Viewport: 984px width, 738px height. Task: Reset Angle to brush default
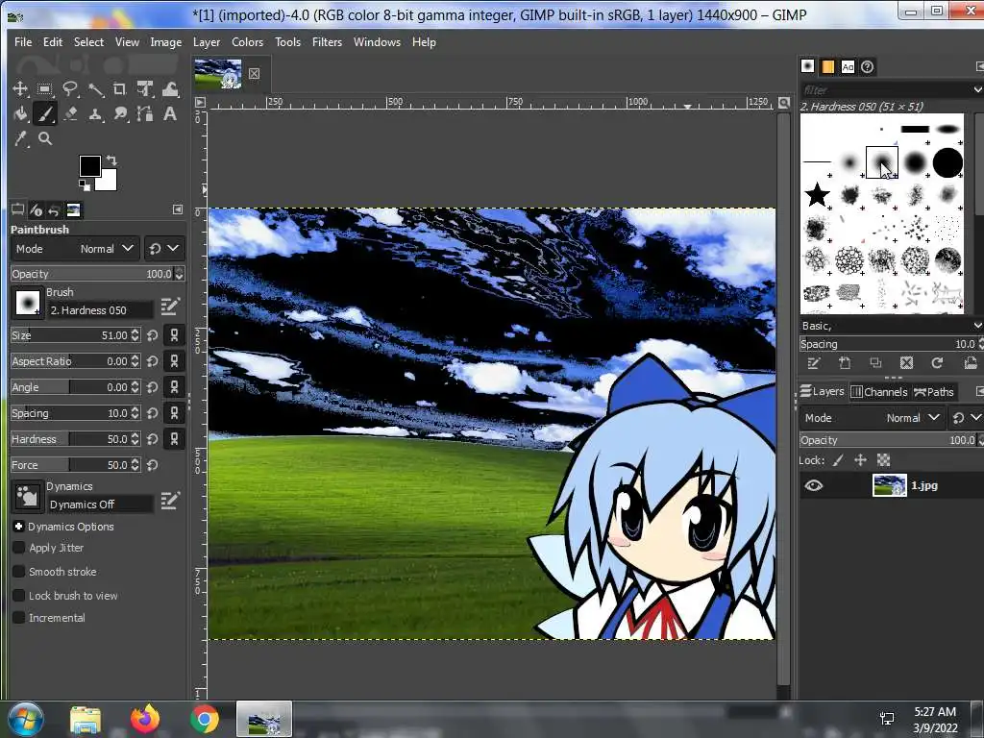(x=153, y=387)
